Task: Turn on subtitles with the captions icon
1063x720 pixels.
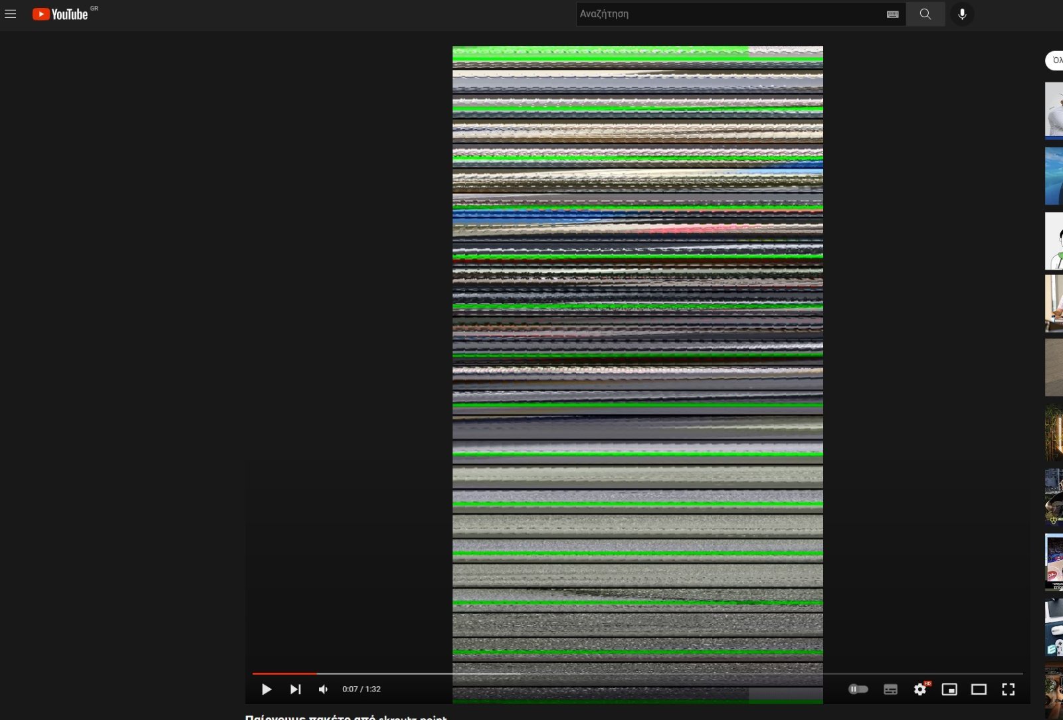Action: pyautogui.click(x=891, y=689)
